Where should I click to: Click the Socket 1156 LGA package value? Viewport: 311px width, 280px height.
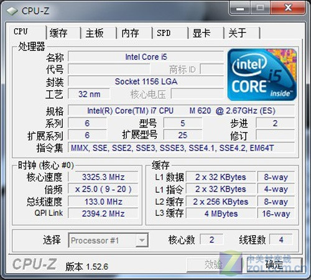click(146, 82)
